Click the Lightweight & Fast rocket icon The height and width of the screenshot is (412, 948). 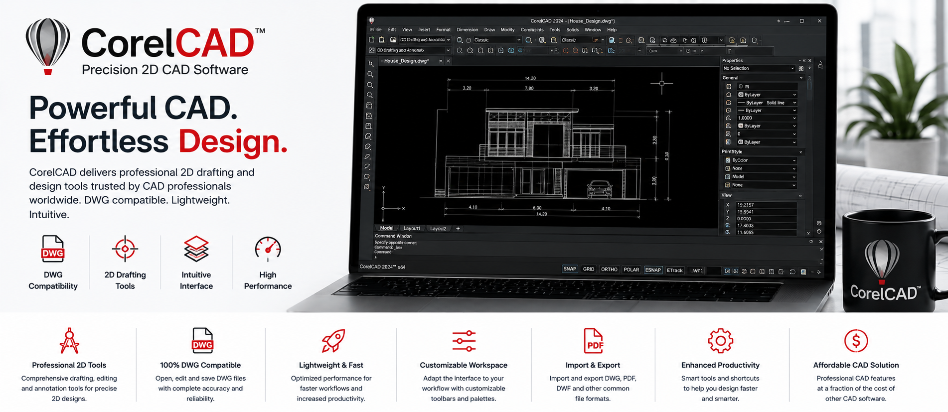pos(333,341)
